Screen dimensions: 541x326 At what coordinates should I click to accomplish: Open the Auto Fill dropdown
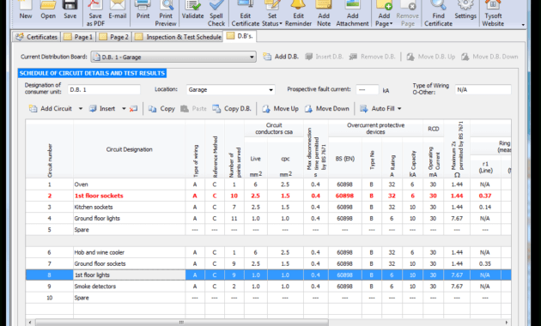pyautogui.click(x=380, y=109)
